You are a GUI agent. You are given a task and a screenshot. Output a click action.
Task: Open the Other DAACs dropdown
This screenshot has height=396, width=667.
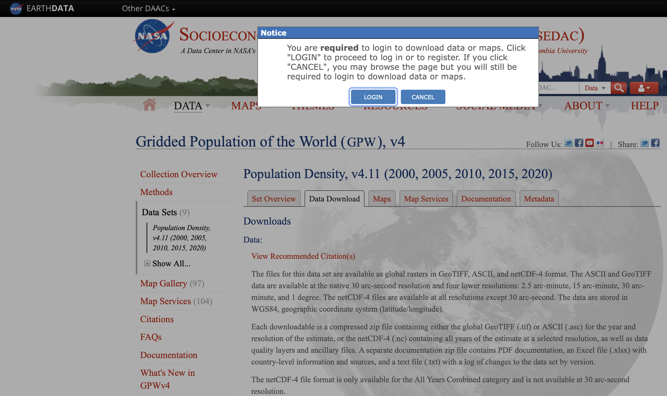(x=148, y=8)
